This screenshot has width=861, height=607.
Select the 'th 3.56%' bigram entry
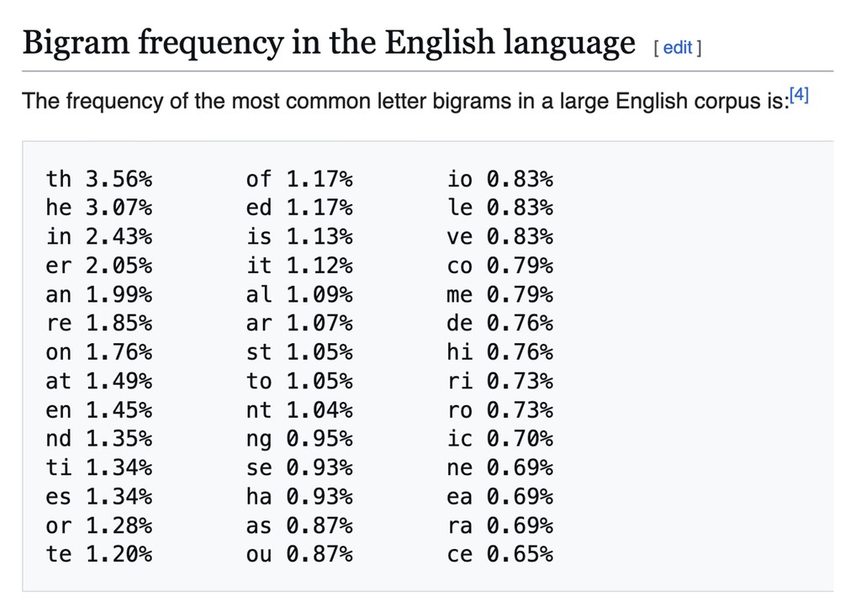click(x=99, y=179)
